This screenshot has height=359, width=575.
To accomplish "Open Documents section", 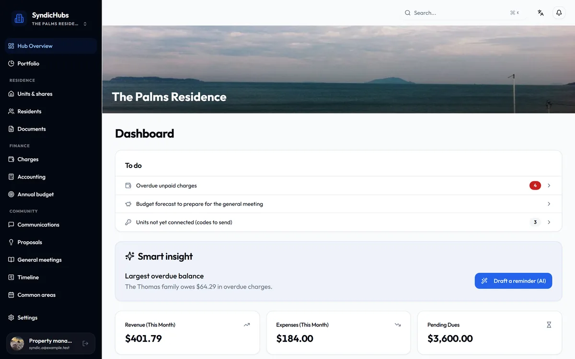I will point(51,129).
